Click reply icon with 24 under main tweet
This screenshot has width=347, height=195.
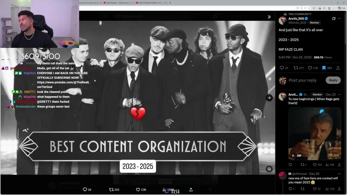coord(284,68)
